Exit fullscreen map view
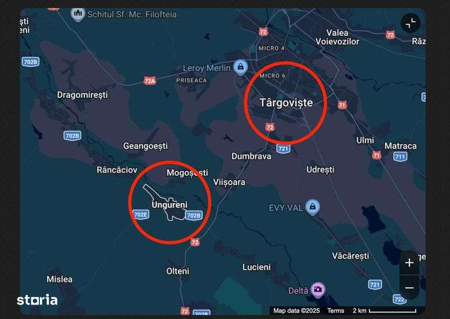This screenshot has height=319, width=450. point(411,23)
